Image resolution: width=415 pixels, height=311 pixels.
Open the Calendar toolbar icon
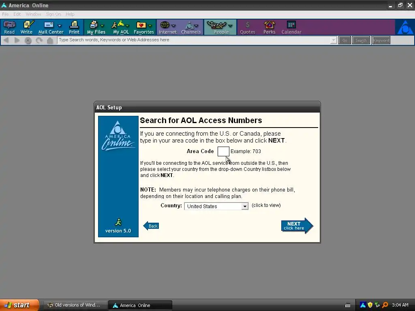pos(291,27)
